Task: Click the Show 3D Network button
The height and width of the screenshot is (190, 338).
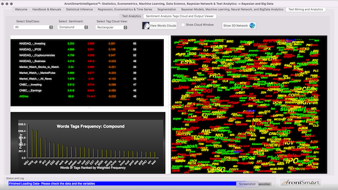Action: click(239, 26)
